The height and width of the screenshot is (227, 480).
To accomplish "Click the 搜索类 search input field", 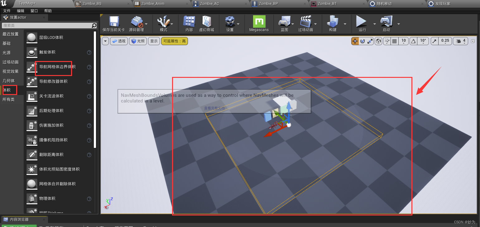I will 47,26.
